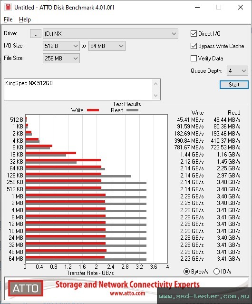Screen dimensions: 252x304
Task: Click the 2.23 GB/s write value
Action: coord(192,259)
